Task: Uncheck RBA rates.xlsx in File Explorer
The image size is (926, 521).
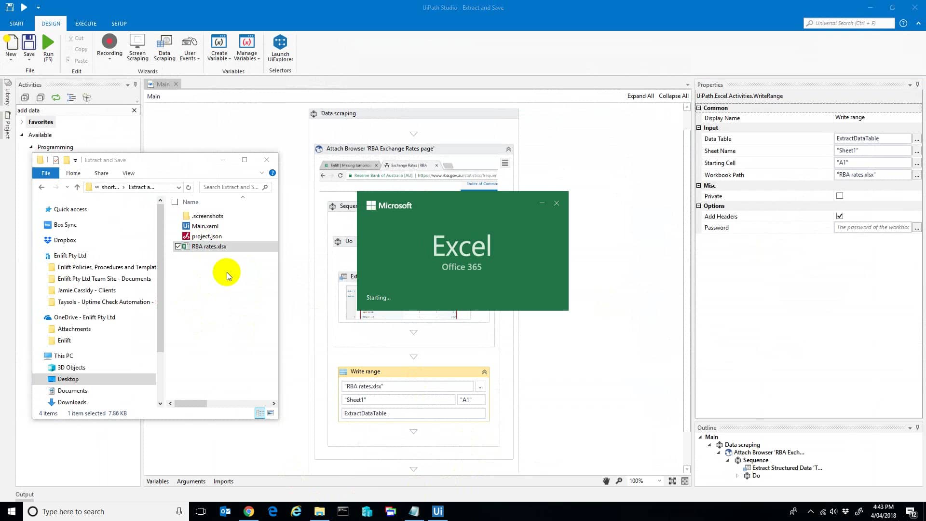Action: pos(179,246)
